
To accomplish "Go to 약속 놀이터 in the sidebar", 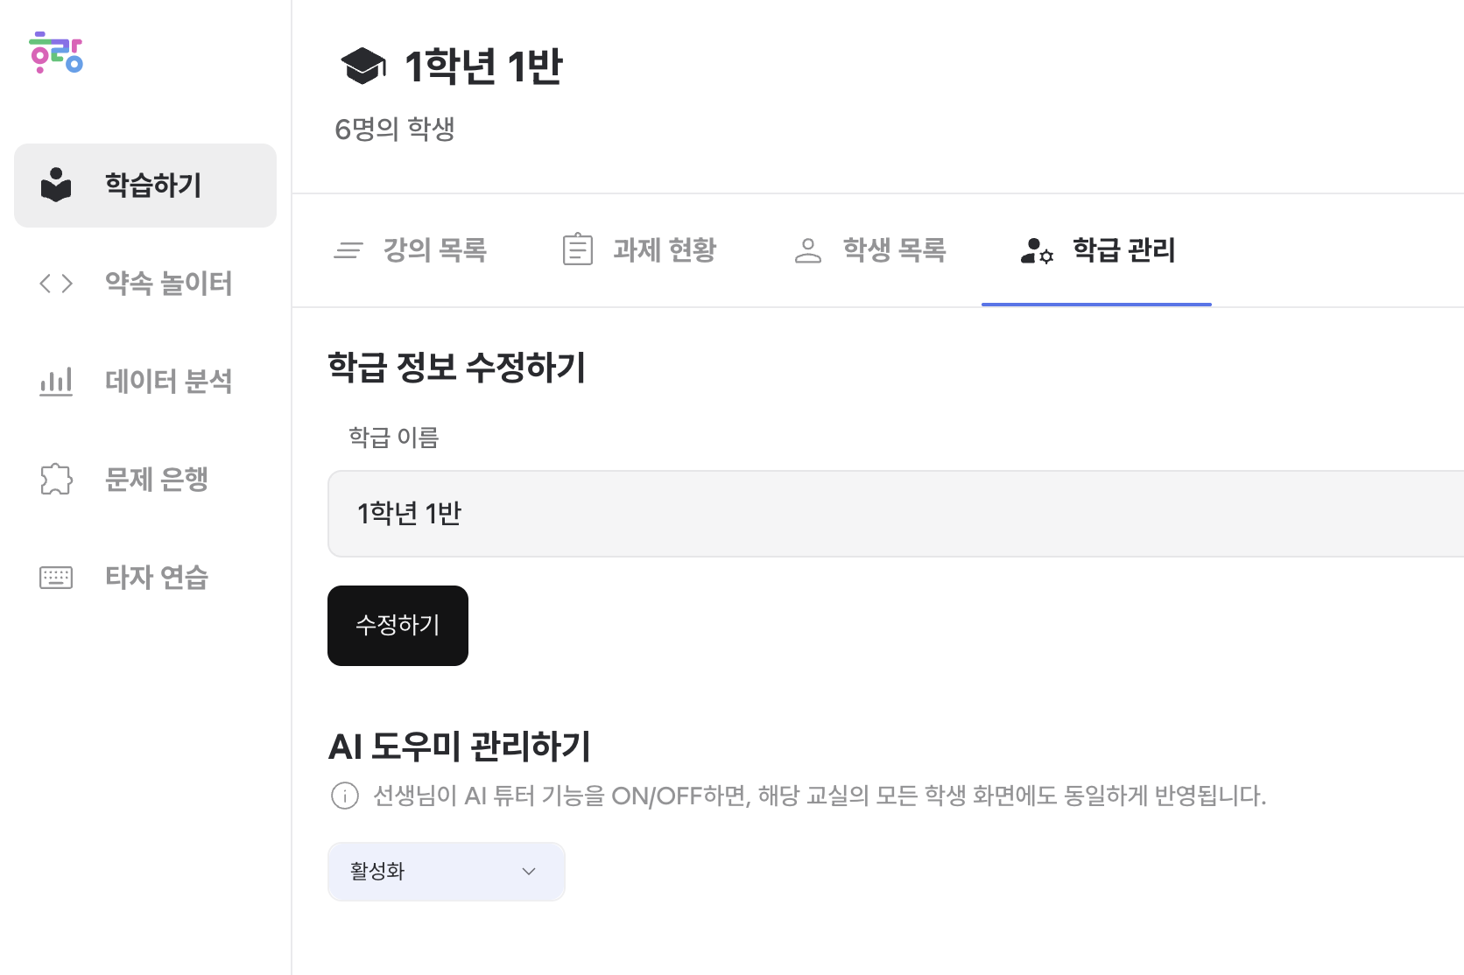I will click(x=168, y=284).
